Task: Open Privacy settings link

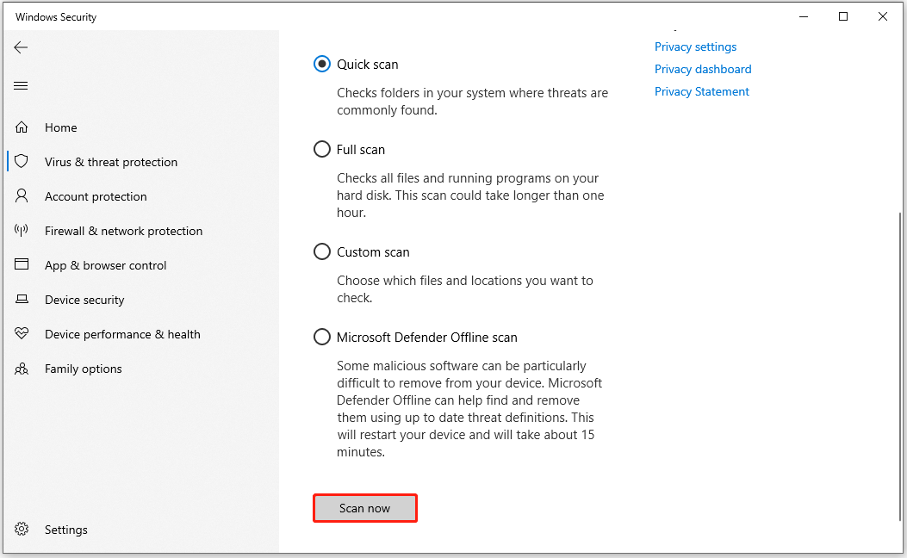Action: pos(695,46)
